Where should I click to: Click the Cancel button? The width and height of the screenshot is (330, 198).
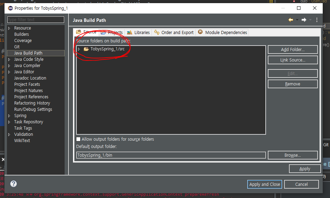point(302,184)
